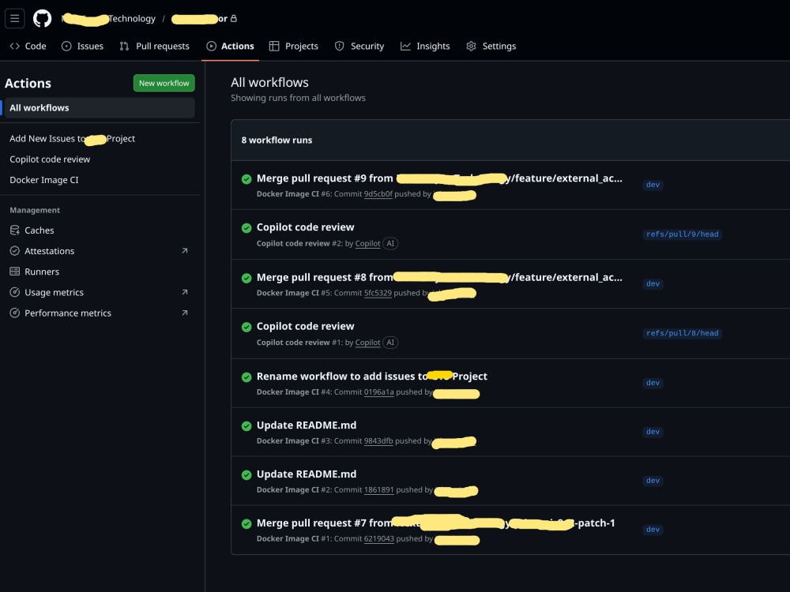Open Merge pull request #8 workflow run
Viewport: 790px width, 592px height.
click(439, 277)
